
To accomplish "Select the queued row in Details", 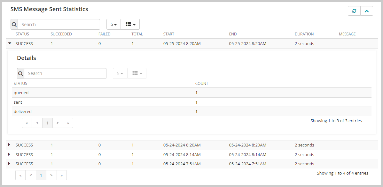I will [192, 93].
